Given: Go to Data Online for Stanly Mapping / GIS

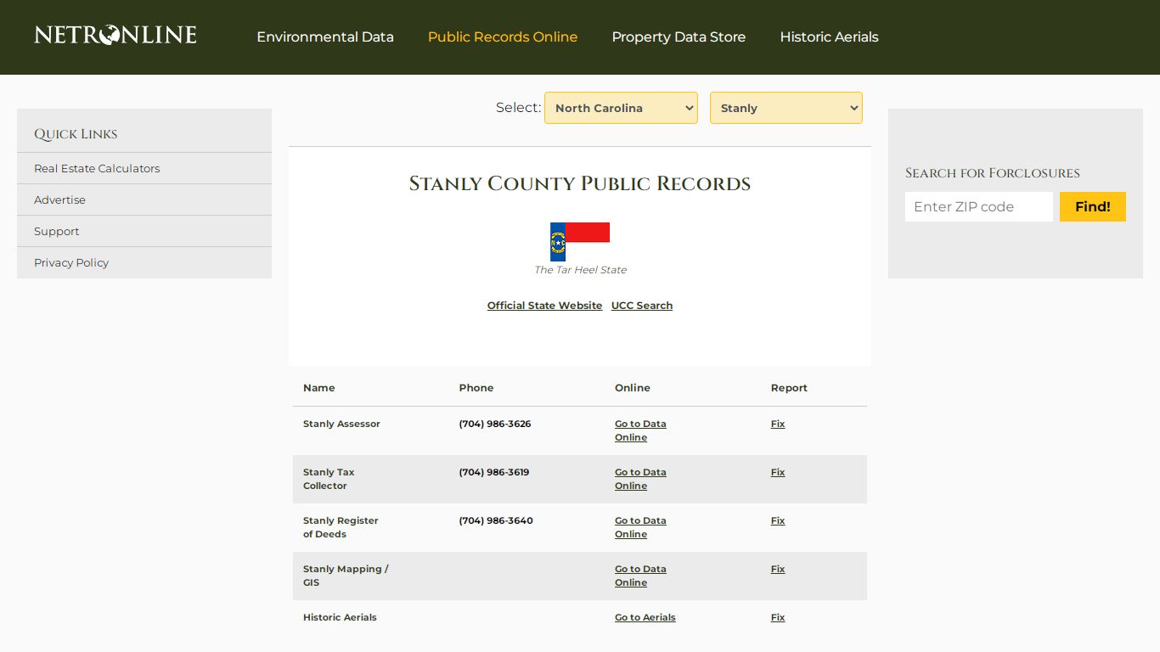Looking at the screenshot, I should click(640, 576).
